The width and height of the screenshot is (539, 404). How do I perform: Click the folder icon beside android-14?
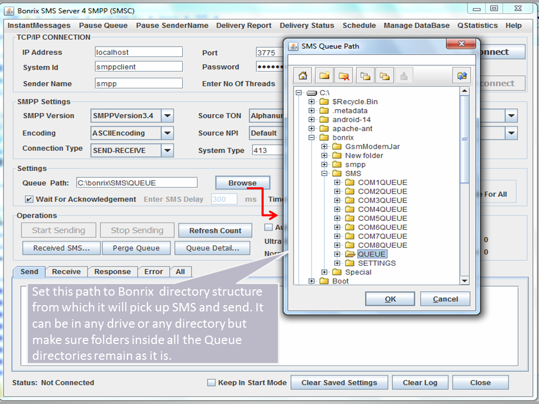[324, 119]
